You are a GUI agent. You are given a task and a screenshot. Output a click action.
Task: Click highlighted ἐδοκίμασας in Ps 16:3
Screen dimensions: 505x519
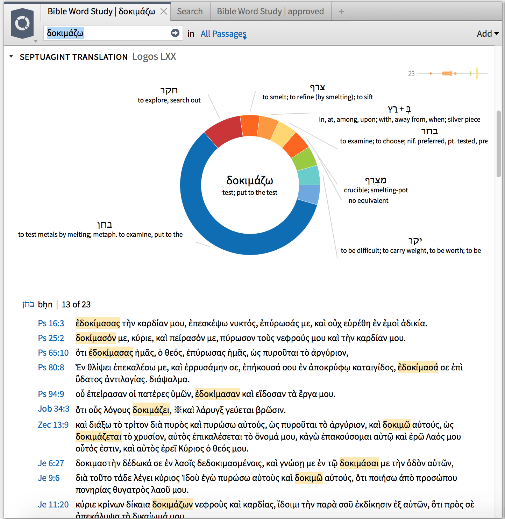(x=98, y=323)
